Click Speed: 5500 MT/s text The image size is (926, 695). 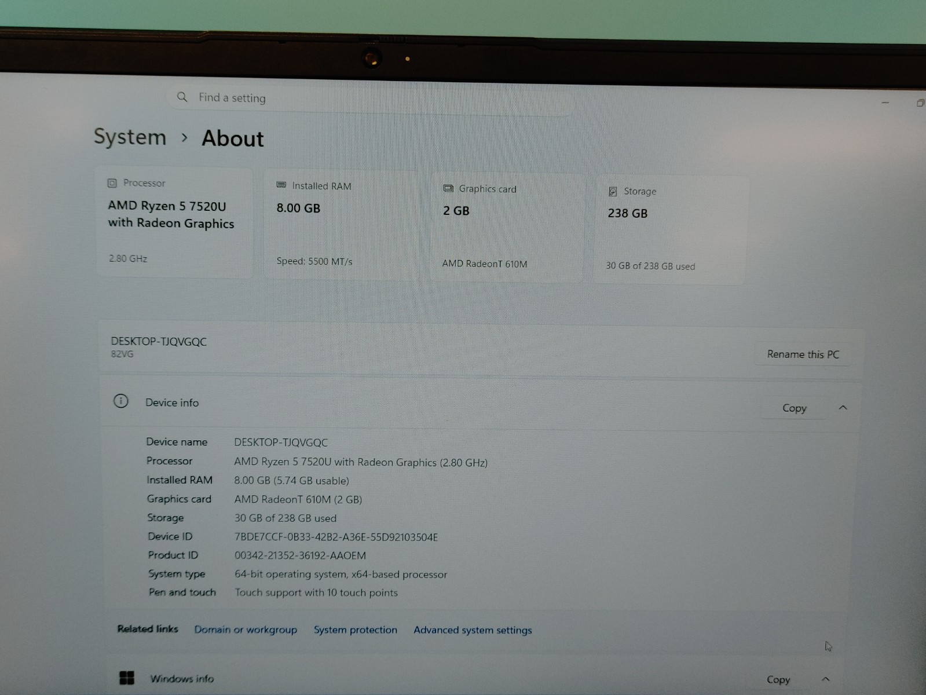click(314, 261)
